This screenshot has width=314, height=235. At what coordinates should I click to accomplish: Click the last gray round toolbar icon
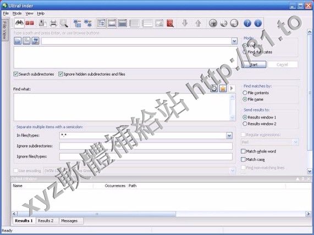[x=234, y=23]
